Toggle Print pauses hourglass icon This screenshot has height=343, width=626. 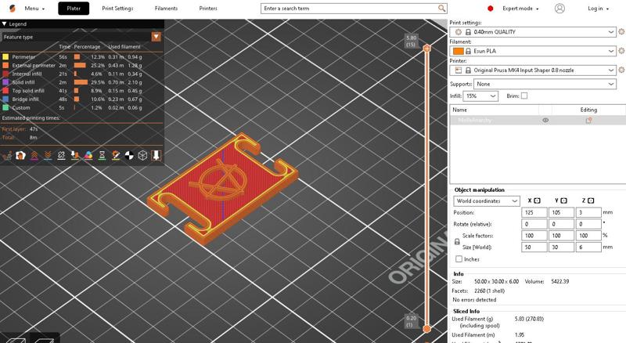pos(103,156)
